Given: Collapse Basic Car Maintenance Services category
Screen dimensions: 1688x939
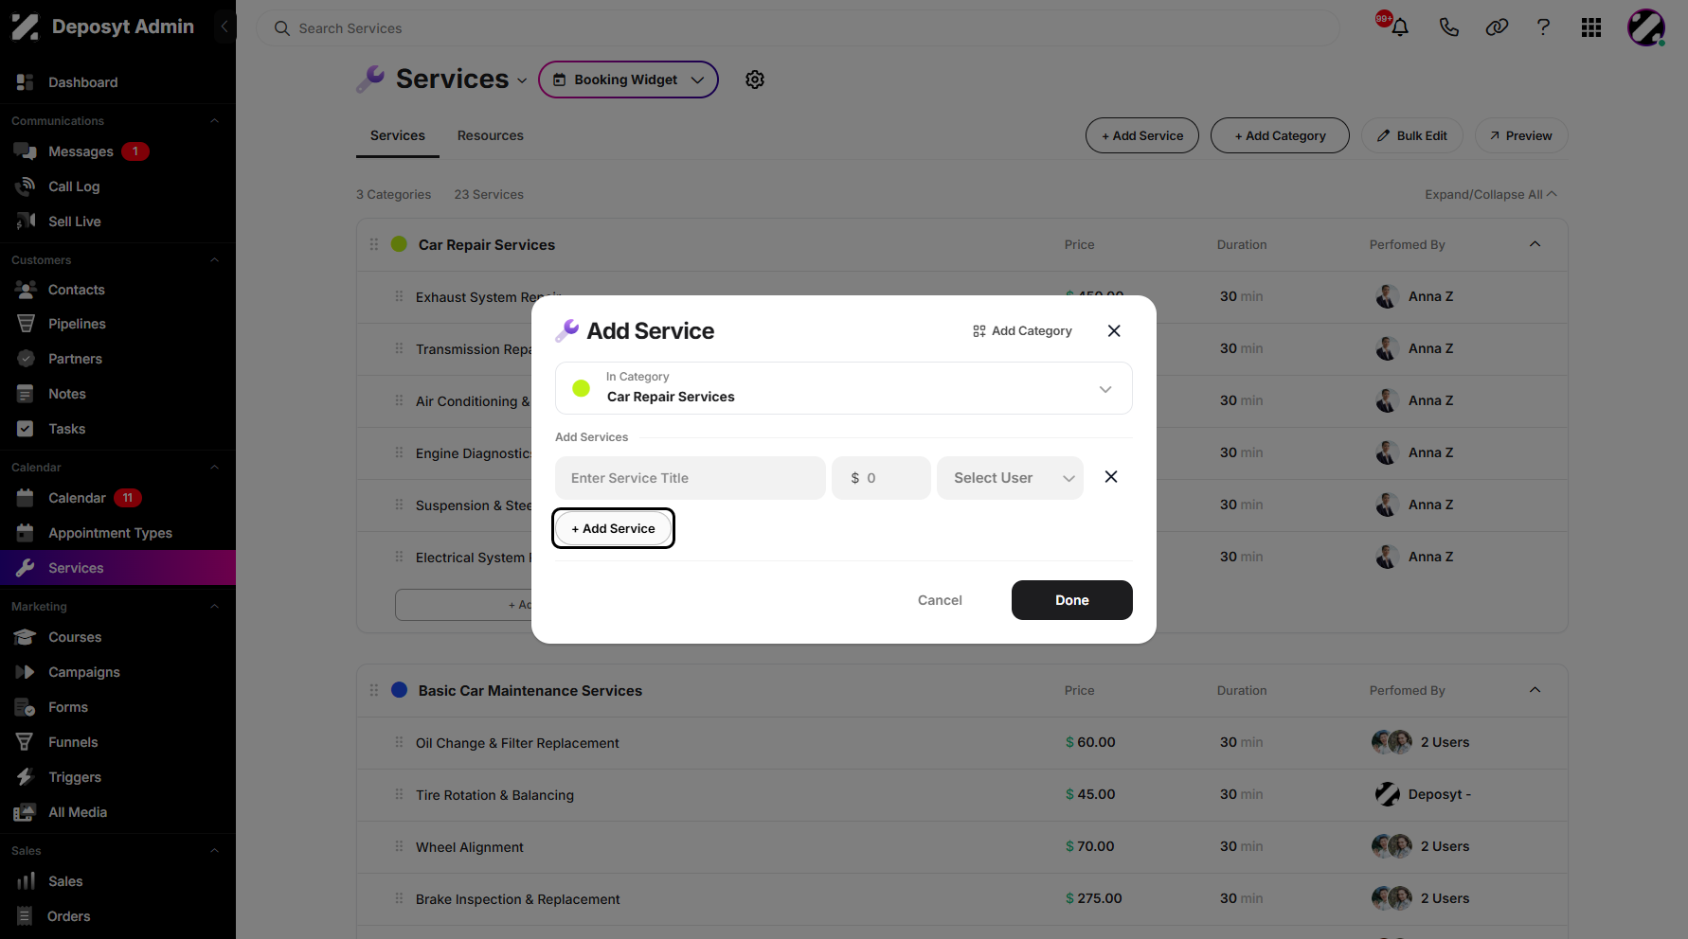Looking at the screenshot, I should point(1535,690).
